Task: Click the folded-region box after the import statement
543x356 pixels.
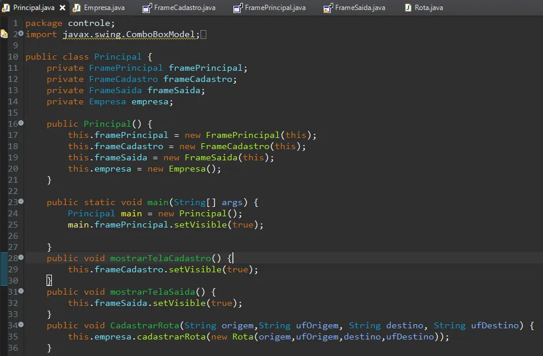Action: pyautogui.click(x=203, y=35)
